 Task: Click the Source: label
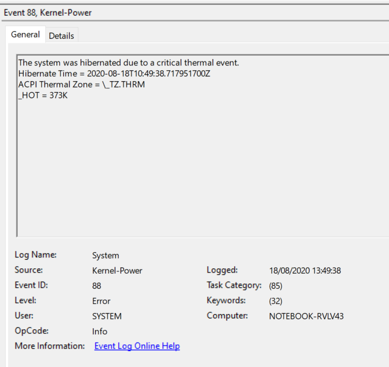tap(28, 270)
